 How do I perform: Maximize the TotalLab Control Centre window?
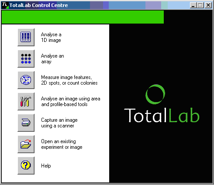coord(200,5)
